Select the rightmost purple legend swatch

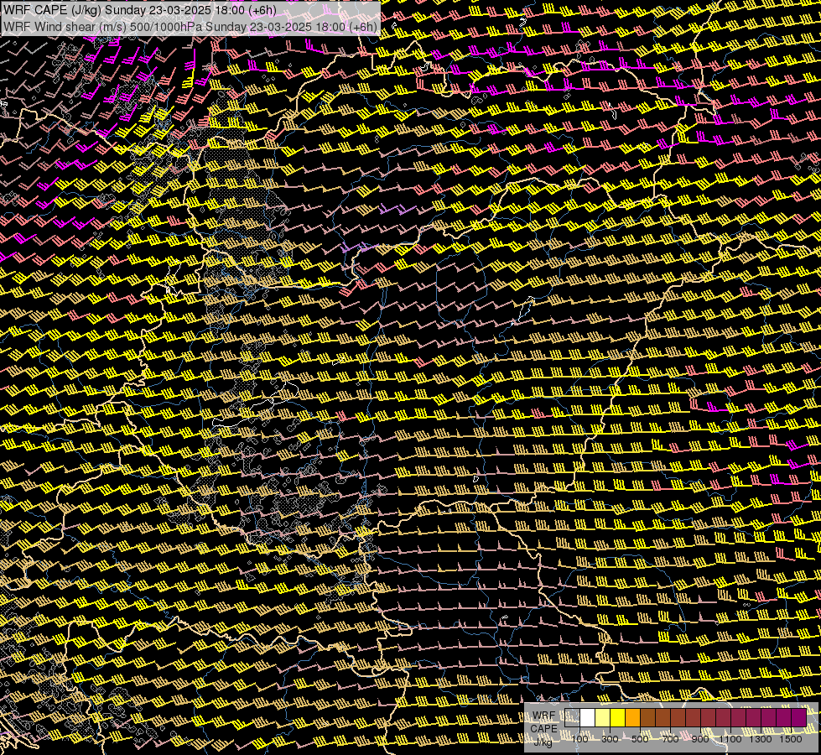[799, 718]
